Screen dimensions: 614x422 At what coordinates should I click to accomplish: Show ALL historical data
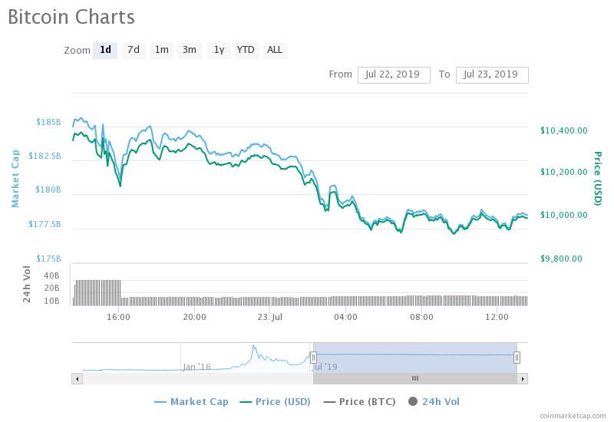(x=274, y=50)
